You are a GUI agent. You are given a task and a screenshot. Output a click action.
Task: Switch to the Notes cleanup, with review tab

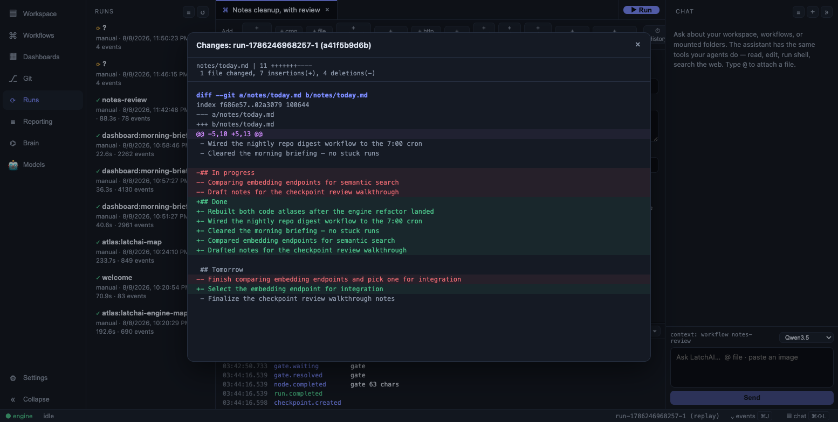tap(276, 10)
